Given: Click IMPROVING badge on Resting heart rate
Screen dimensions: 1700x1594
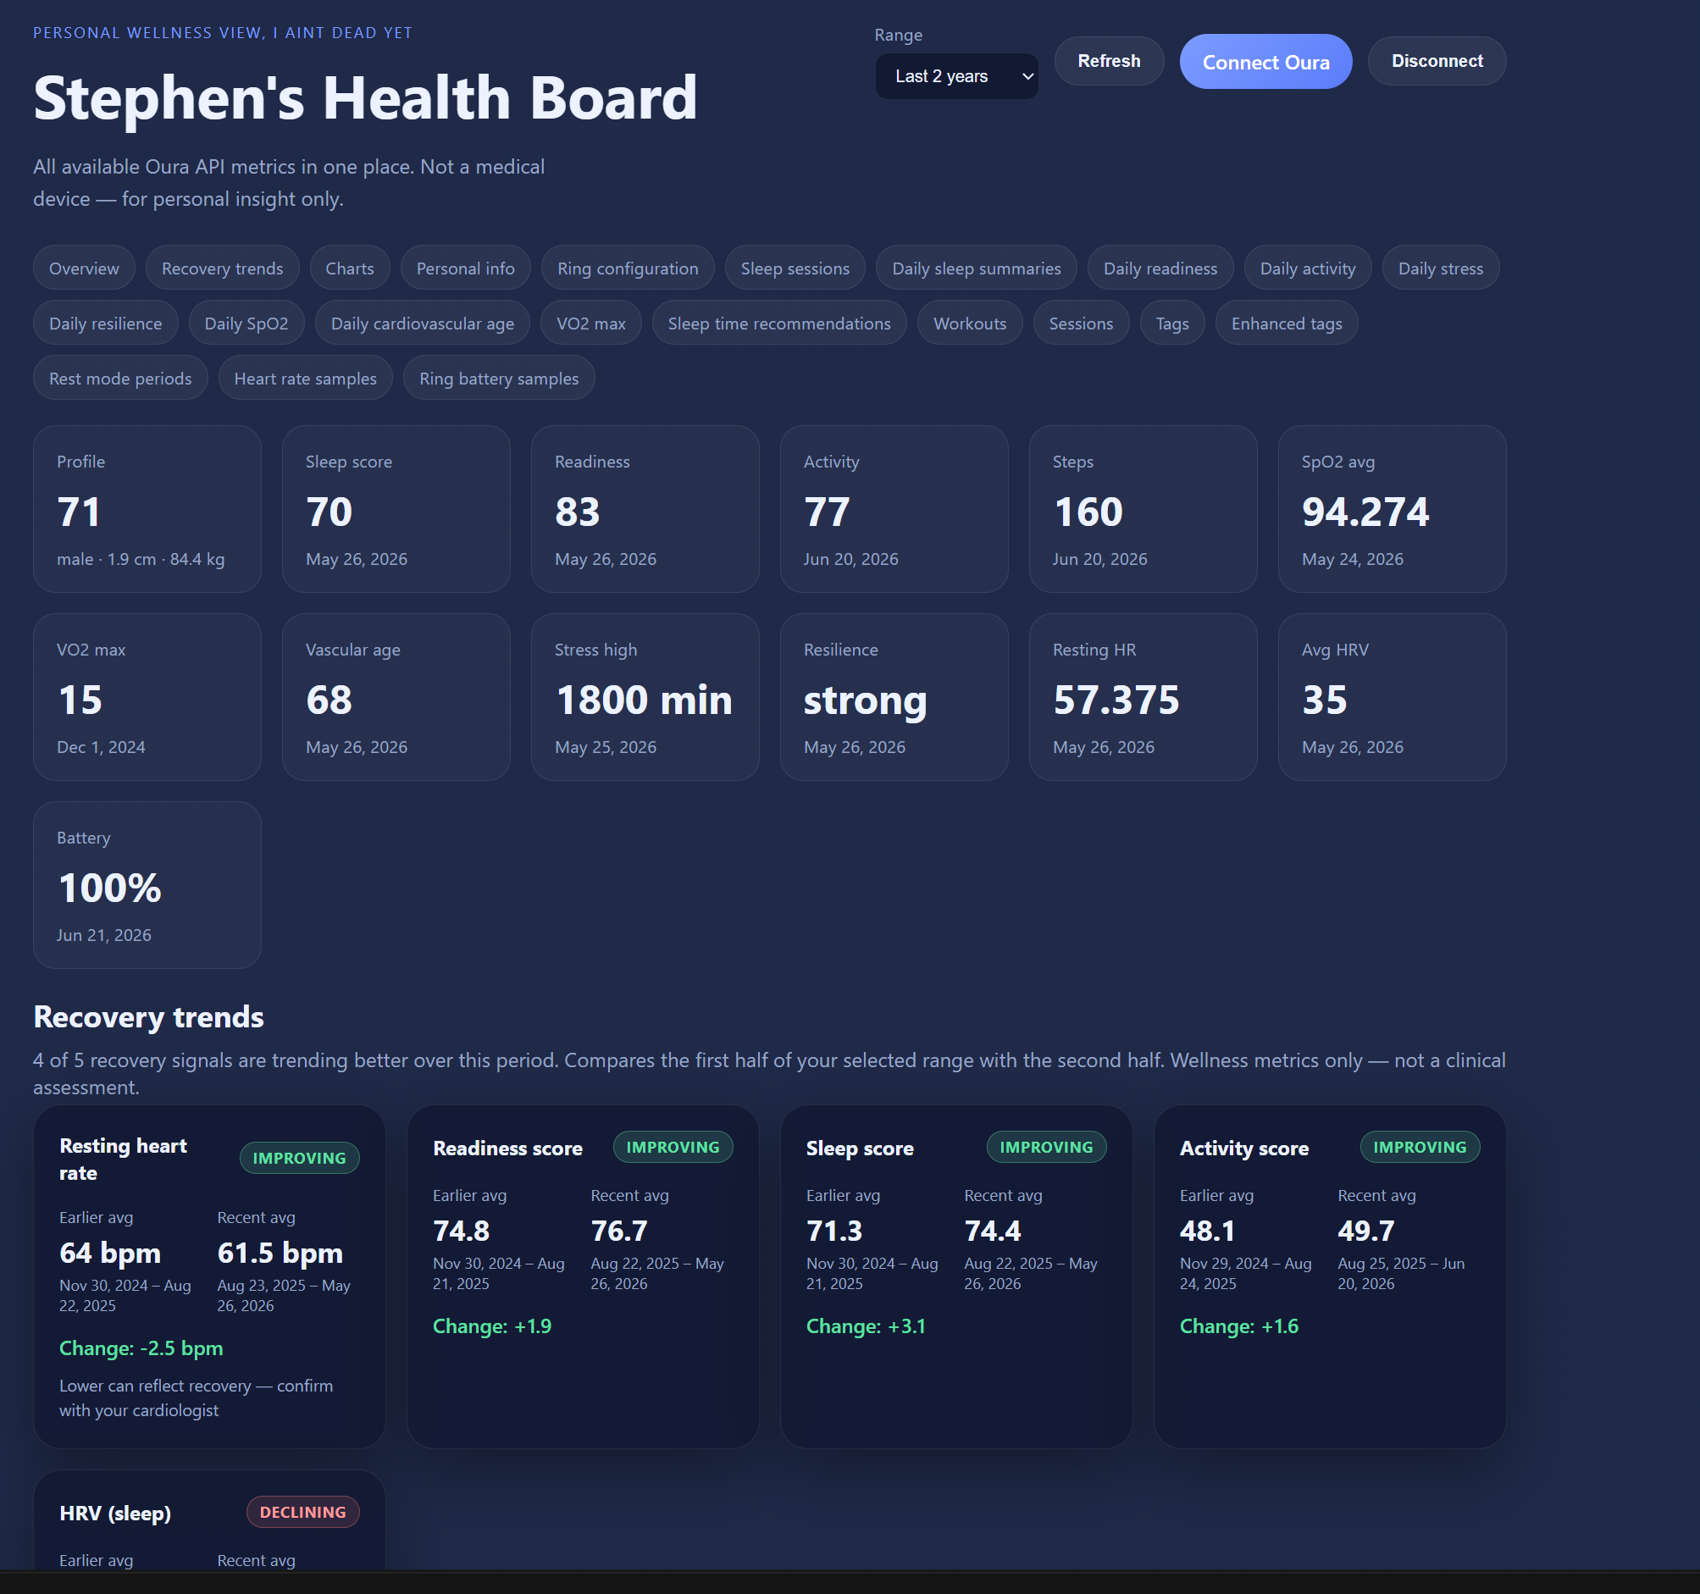Looking at the screenshot, I should click(299, 1158).
